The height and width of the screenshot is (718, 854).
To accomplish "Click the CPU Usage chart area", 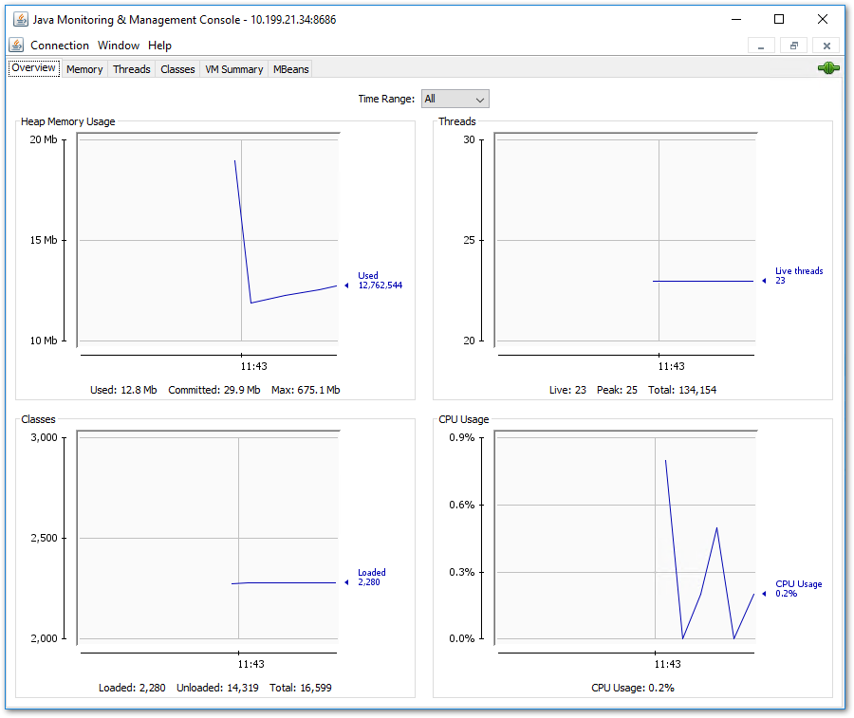I will click(x=626, y=537).
